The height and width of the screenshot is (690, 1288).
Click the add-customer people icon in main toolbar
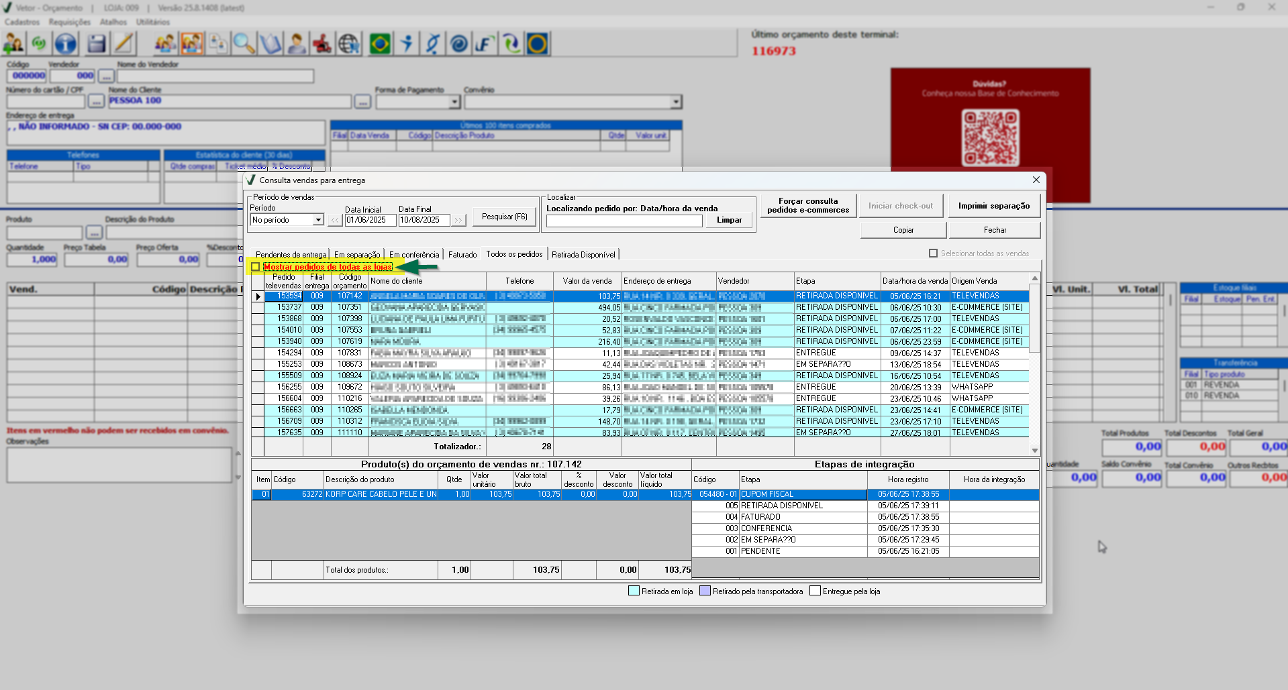[x=13, y=44]
